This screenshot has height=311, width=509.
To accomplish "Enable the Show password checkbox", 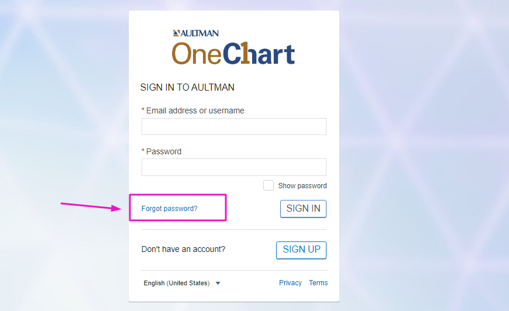I will (269, 185).
